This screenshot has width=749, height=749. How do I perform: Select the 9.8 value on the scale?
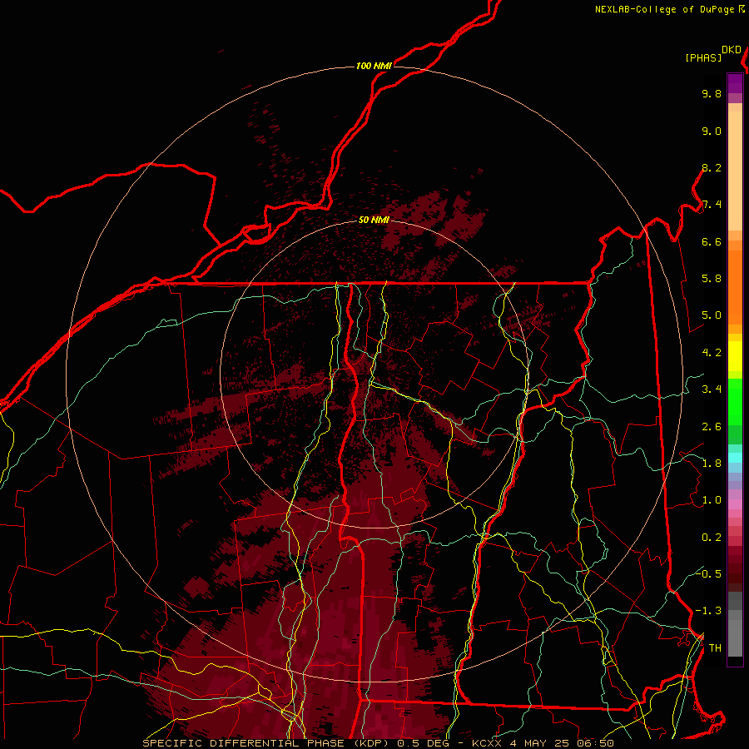712,93
